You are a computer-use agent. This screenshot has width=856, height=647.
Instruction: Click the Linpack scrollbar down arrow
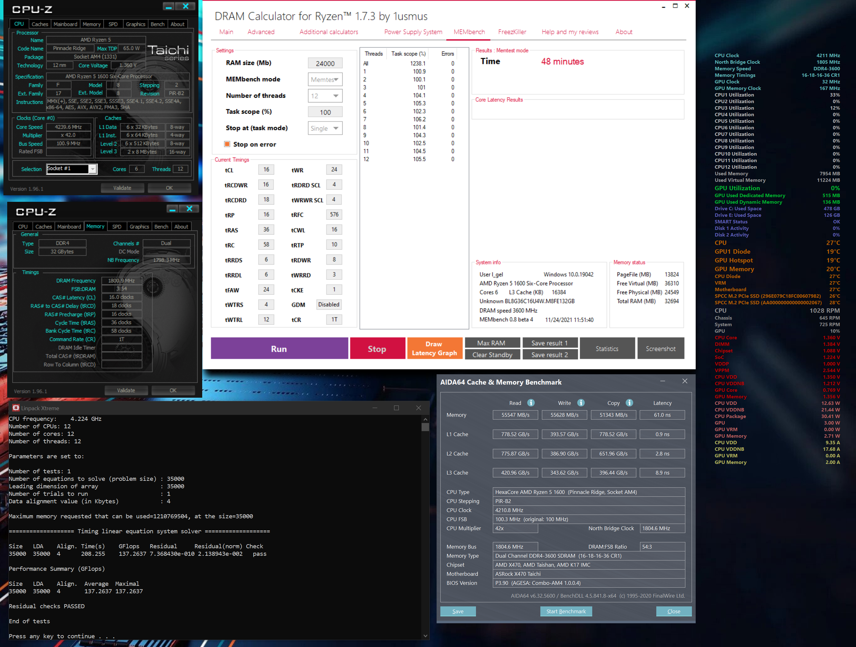coord(425,636)
